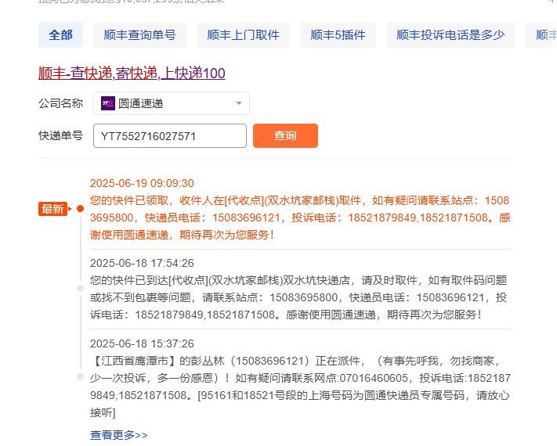Click the grey marker of the 17:54:26 entry

pyautogui.click(x=80, y=289)
